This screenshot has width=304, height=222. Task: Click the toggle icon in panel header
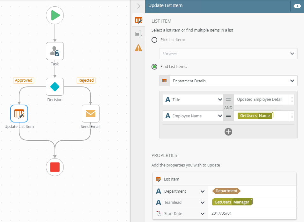click(x=297, y=6)
